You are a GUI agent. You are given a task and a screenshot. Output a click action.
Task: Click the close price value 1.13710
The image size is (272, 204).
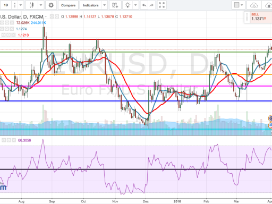click(x=126, y=16)
